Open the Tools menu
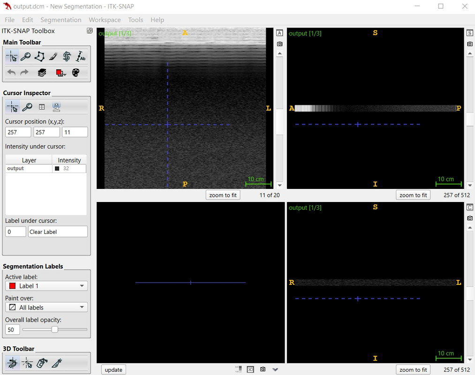The image size is (475, 375). [x=136, y=20]
